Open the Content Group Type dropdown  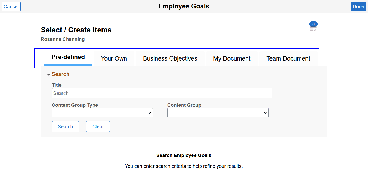(102, 112)
